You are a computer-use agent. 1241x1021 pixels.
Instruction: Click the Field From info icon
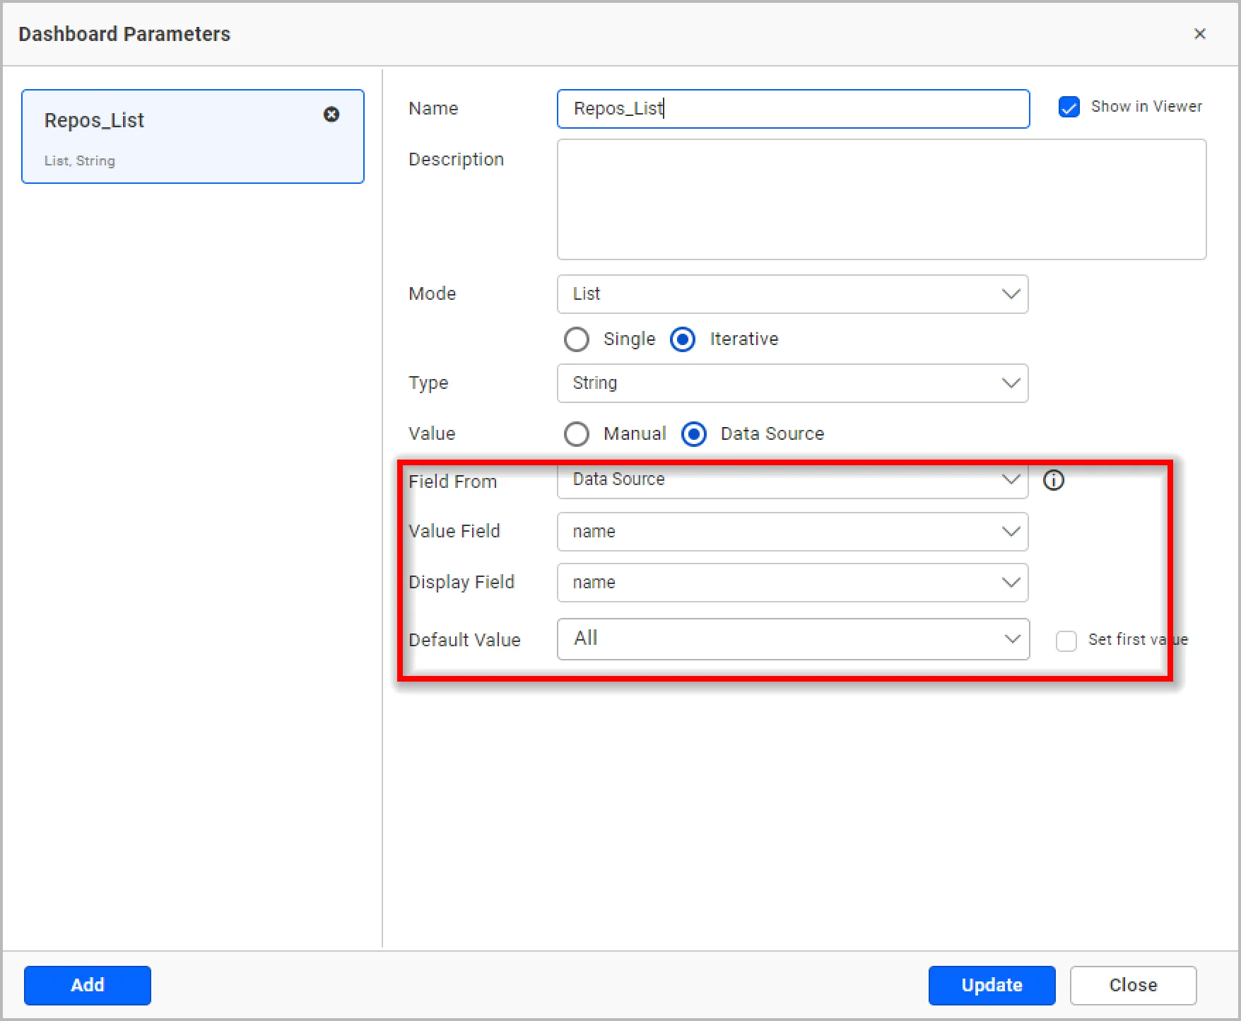pyautogui.click(x=1053, y=480)
